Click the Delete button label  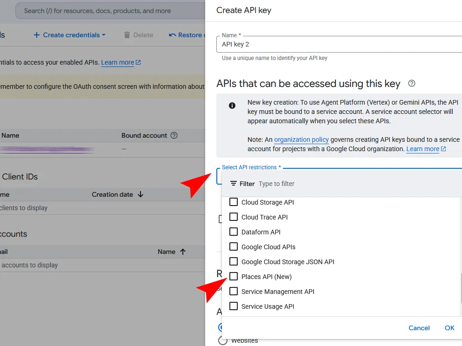tap(143, 35)
